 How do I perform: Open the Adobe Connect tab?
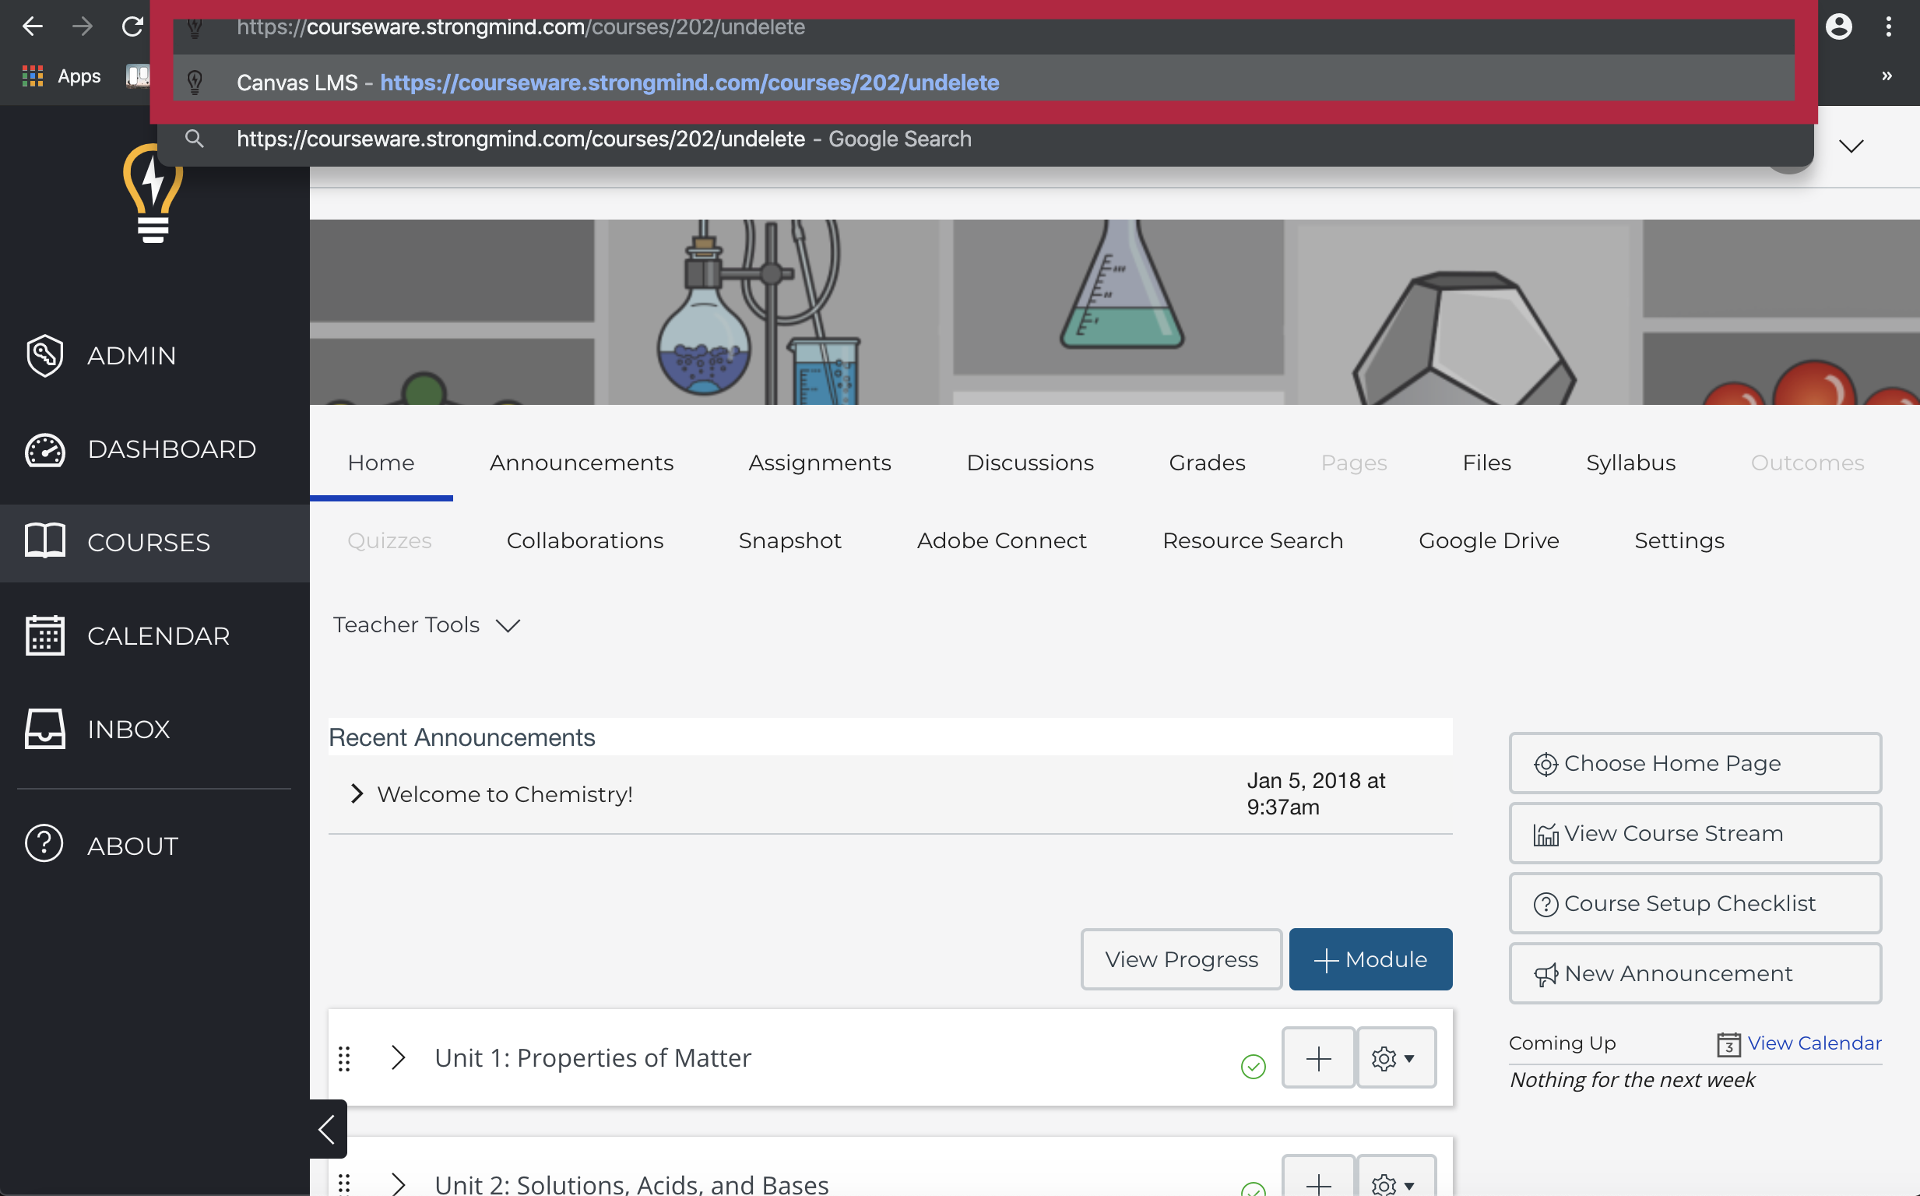[1002, 541]
